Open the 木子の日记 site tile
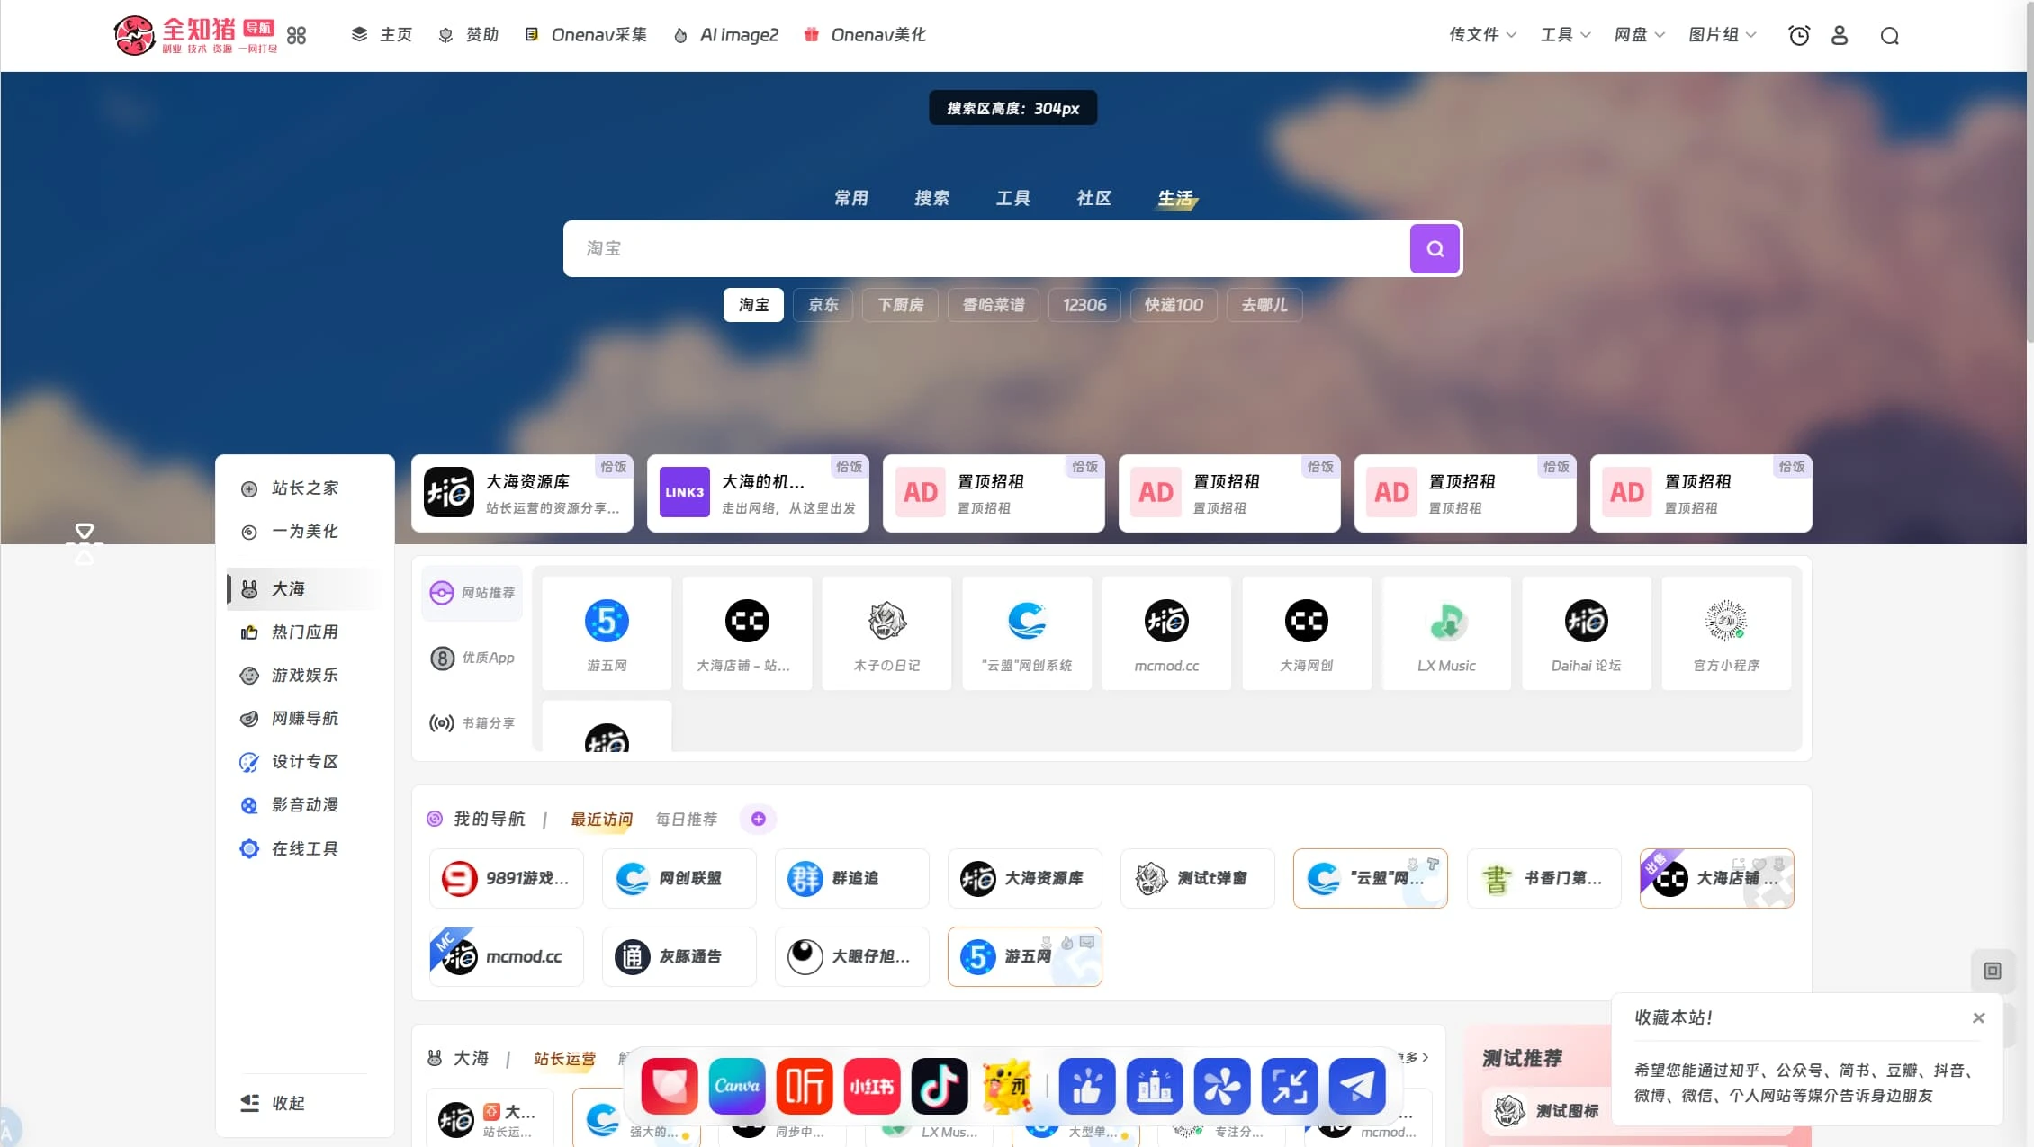The width and height of the screenshot is (2034, 1147). [886, 633]
